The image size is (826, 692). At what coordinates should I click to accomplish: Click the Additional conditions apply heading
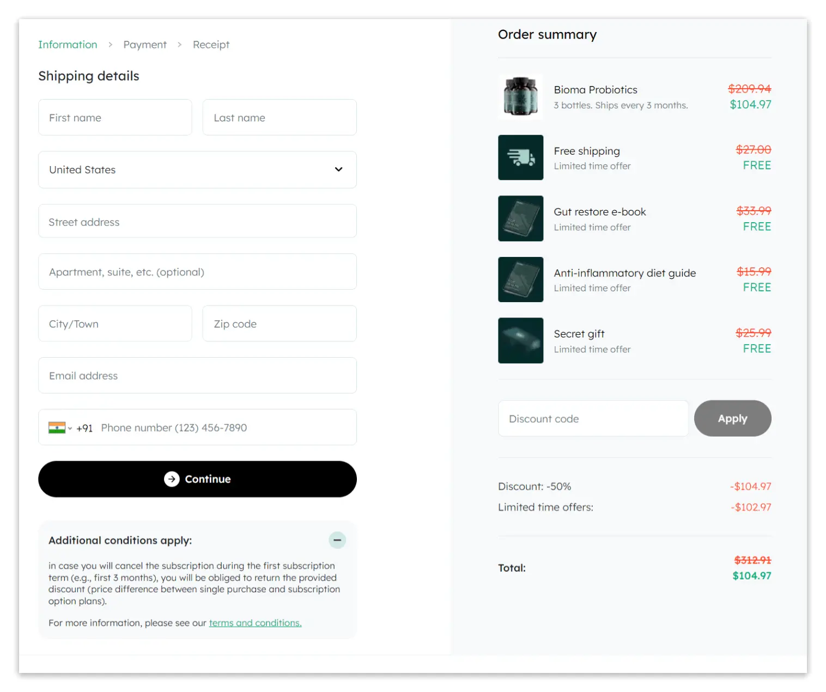tap(120, 540)
